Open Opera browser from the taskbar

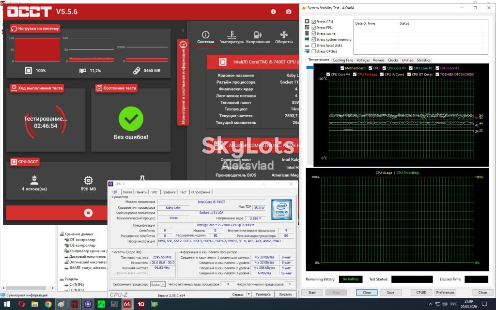click(21, 304)
